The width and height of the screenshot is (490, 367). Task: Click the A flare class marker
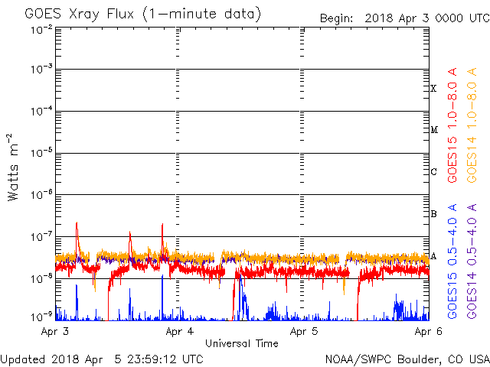[433, 256]
